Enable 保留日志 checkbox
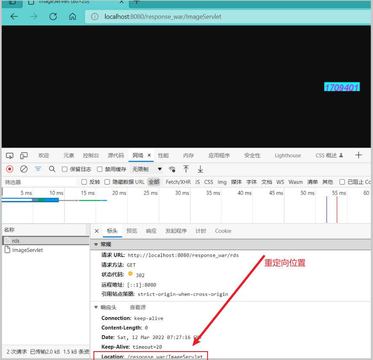The image size is (373, 360). point(65,169)
